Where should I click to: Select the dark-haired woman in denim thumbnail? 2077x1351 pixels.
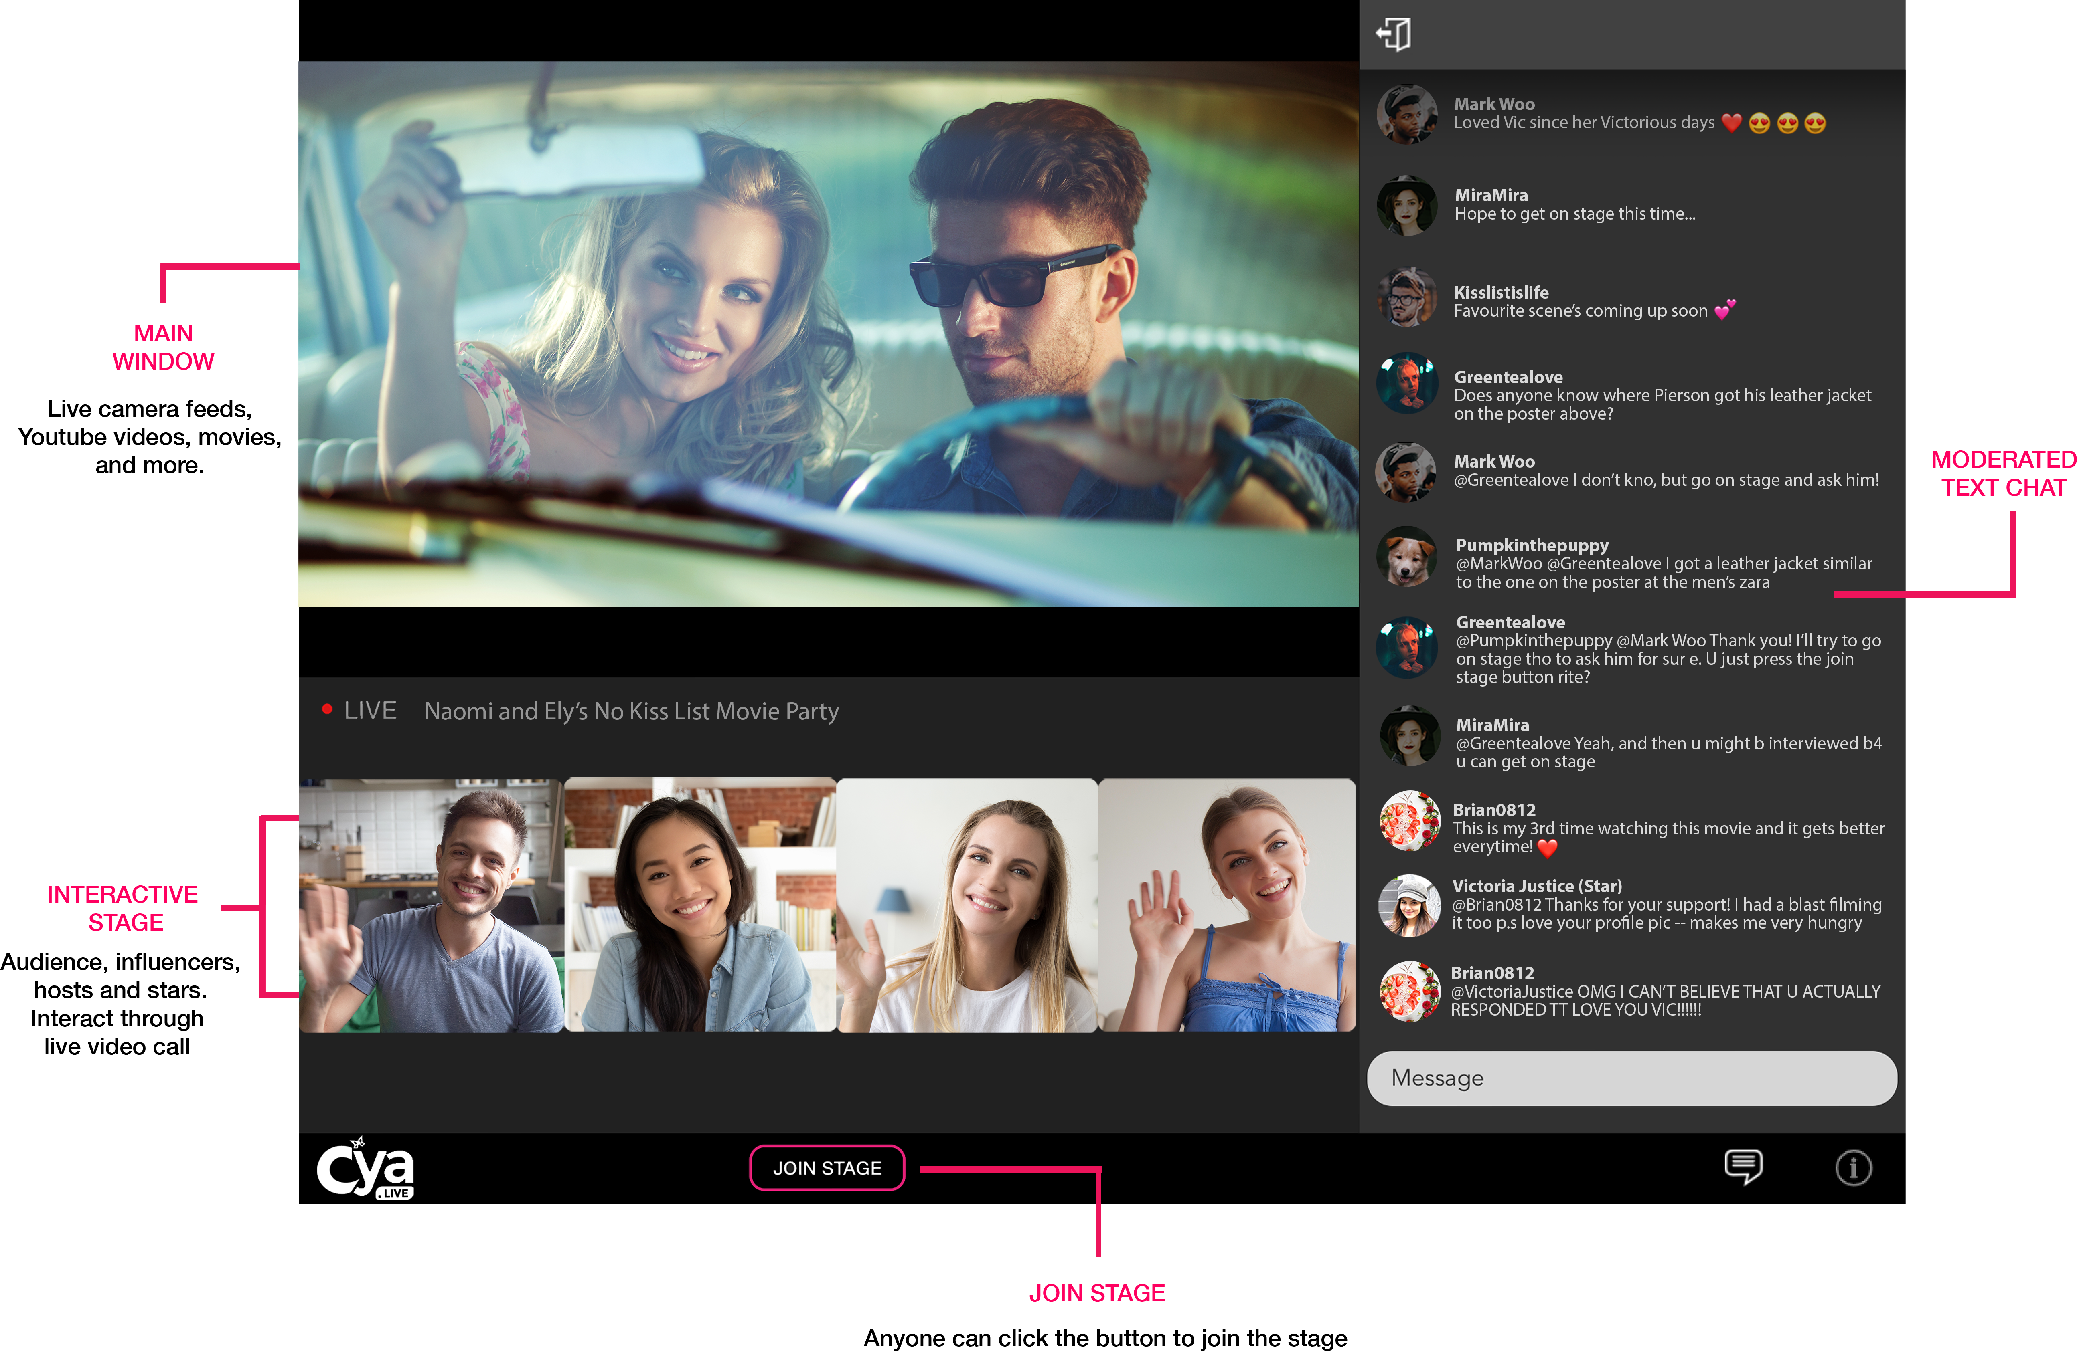coord(700,905)
